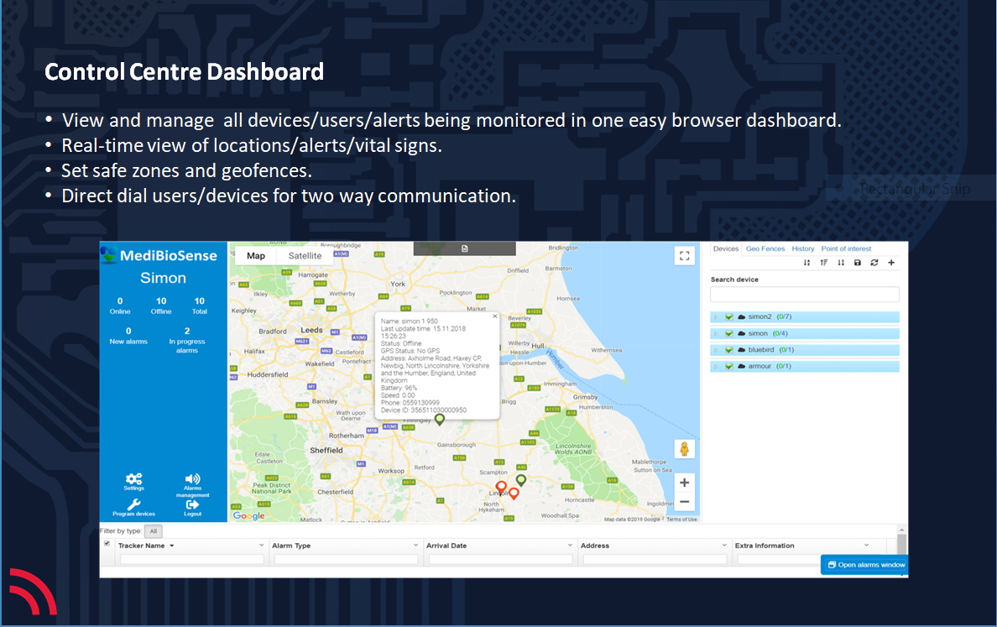Uncheck the simon2 group checkbox

pyautogui.click(x=729, y=317)
